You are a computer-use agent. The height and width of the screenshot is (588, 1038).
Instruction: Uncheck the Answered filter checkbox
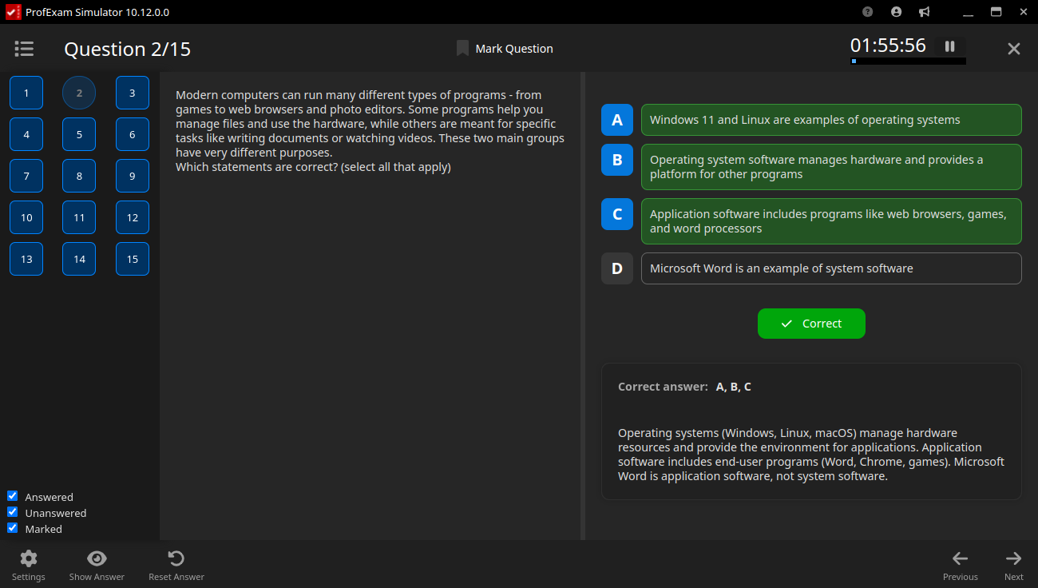point(12,496)
